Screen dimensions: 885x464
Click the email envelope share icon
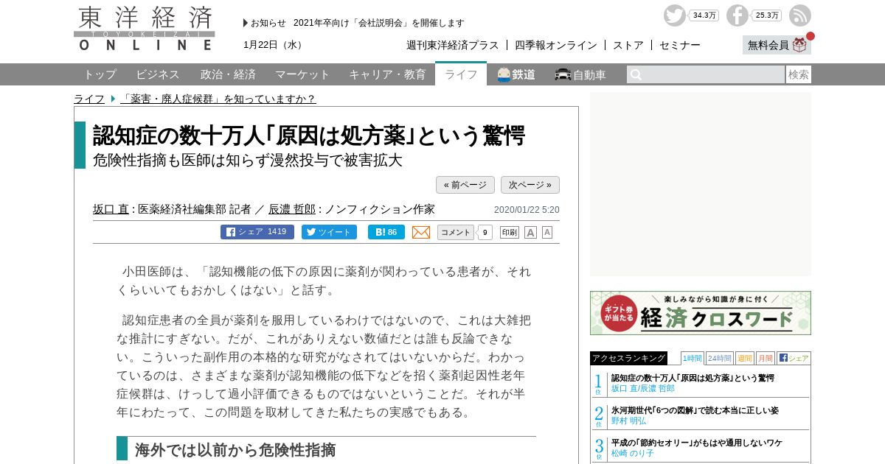pos(421,232)
